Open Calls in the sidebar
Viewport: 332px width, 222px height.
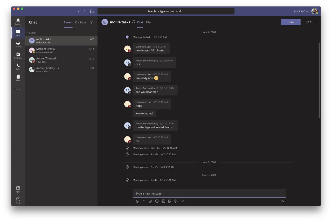point(18,67)
